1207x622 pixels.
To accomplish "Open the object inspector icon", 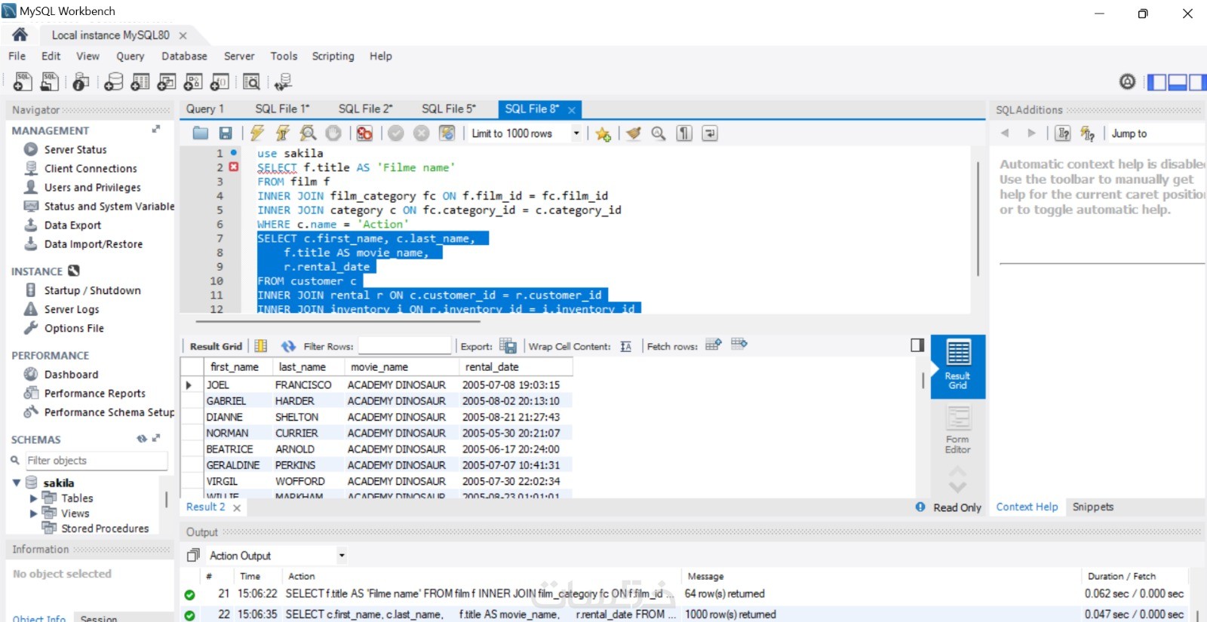I will coord(81,81).
